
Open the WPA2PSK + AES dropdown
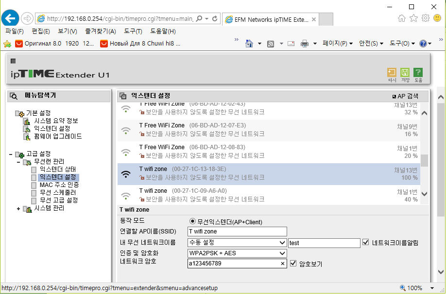tap(237, 253)
